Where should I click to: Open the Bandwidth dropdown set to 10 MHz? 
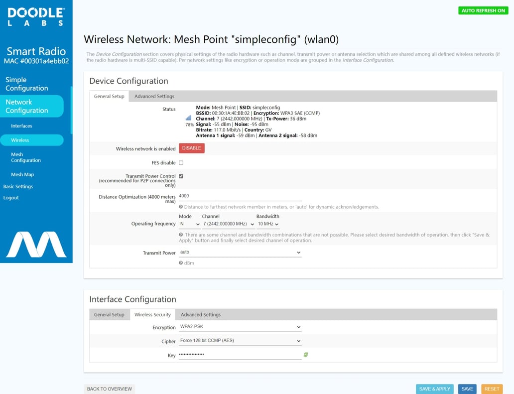coord(267,224)
